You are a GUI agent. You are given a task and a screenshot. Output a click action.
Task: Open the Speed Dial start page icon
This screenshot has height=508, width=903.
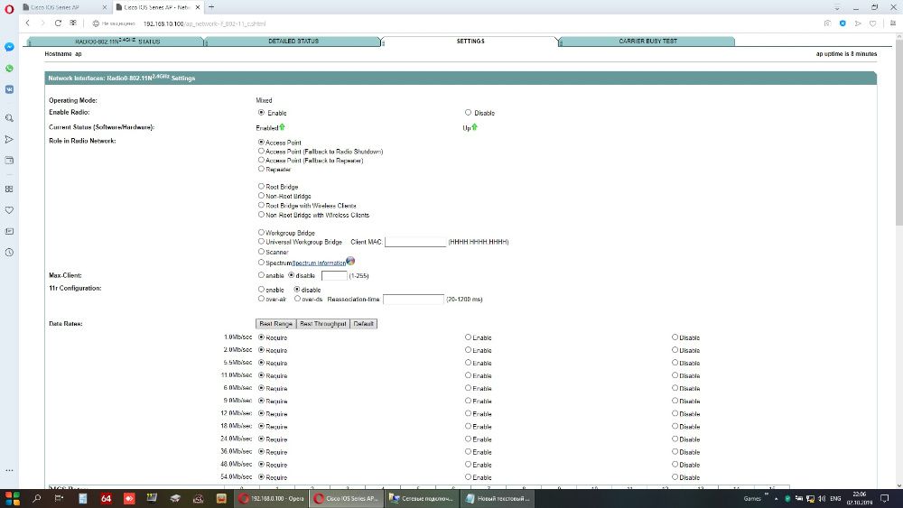click(73, 23)
